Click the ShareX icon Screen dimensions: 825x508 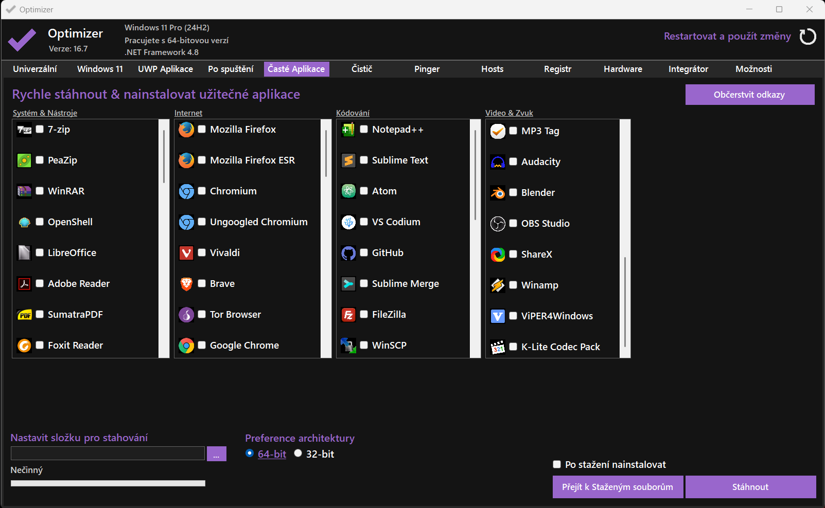(x=498, y=255)
